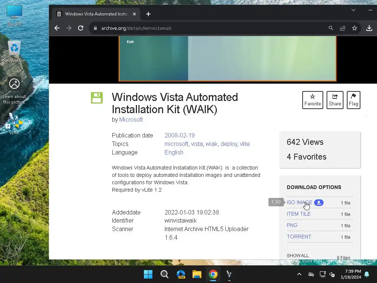The image size is (377, 283).
Task: Open the deploy topic link
Action: pos(229,144)
